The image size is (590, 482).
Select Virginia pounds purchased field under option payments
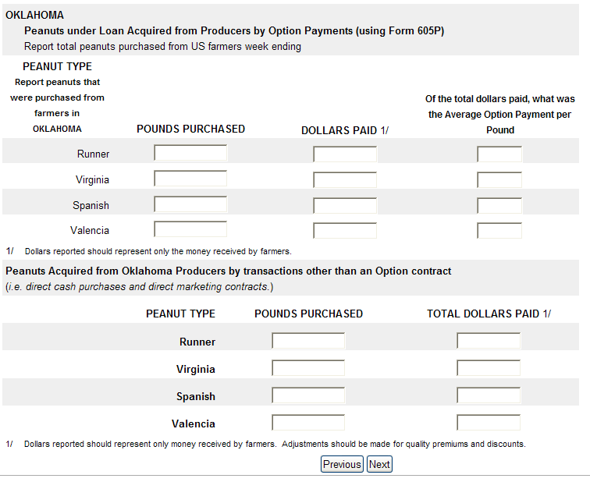tap(190, 178)
